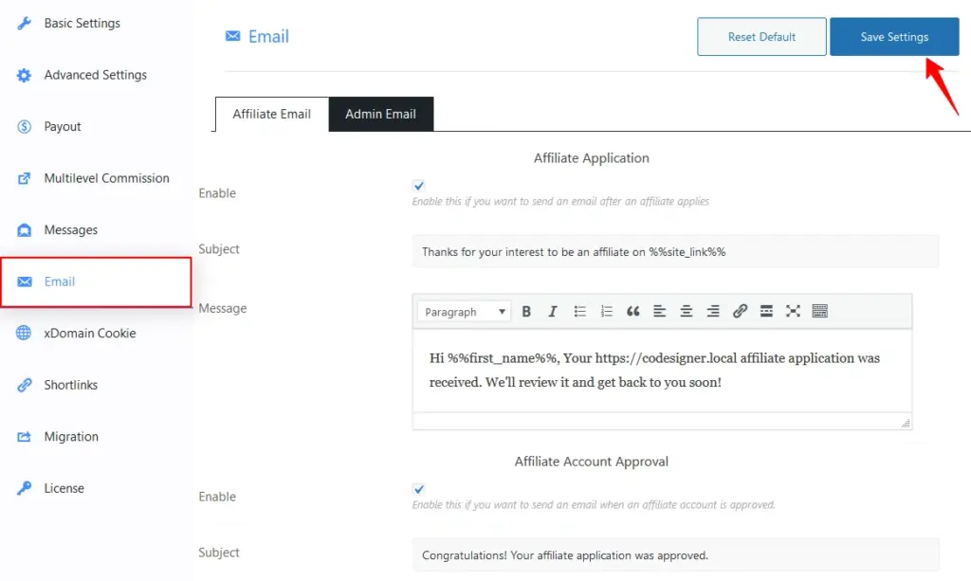Click the Advanced Settings gear icon
The width and height of the screenshot is (971, 581).
coord(24,76)
